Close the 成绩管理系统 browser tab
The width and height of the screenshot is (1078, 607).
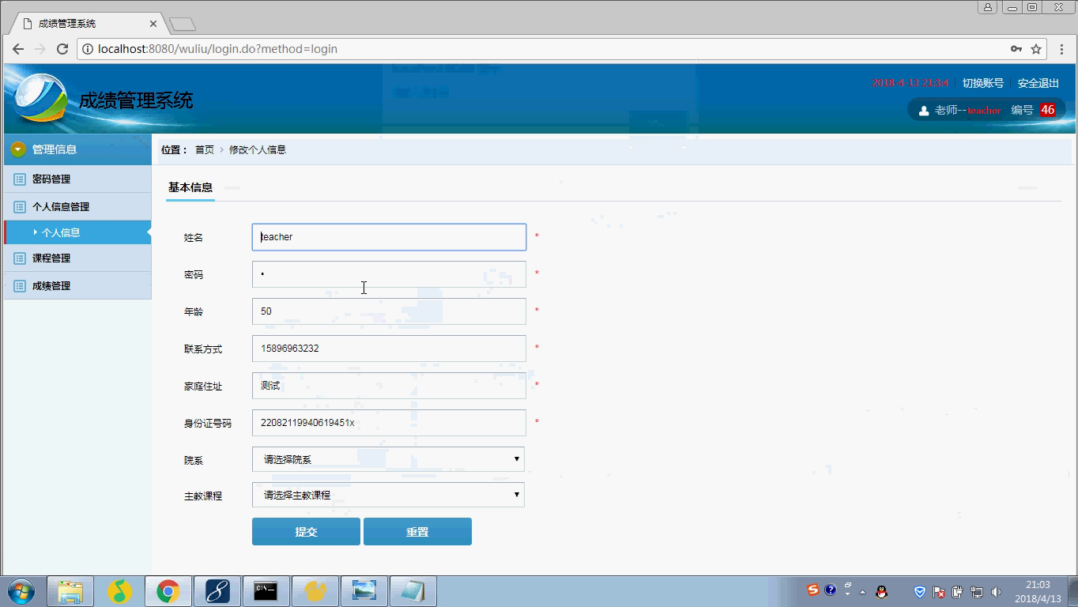(153, 24)
